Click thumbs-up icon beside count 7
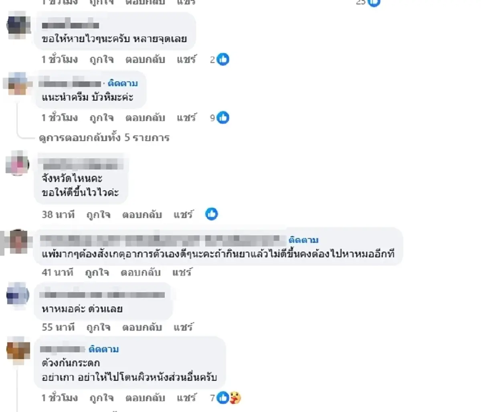This screenshot has height=412, width=481. pyautogui.click(x=223, y=398)
